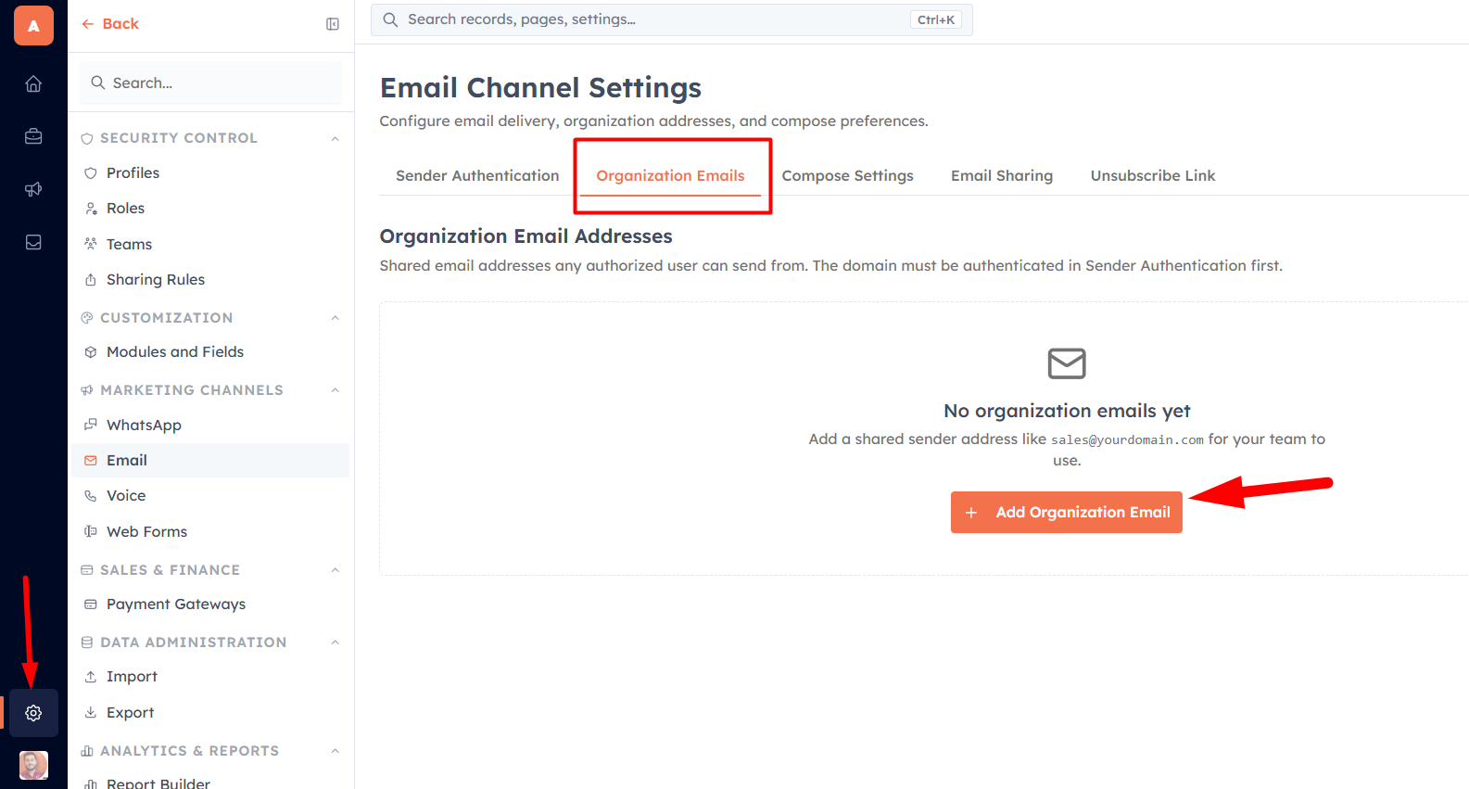Viewport: 1469px width, 789px height.
Task: Click the Import upload icon
Action: (91, 677)
